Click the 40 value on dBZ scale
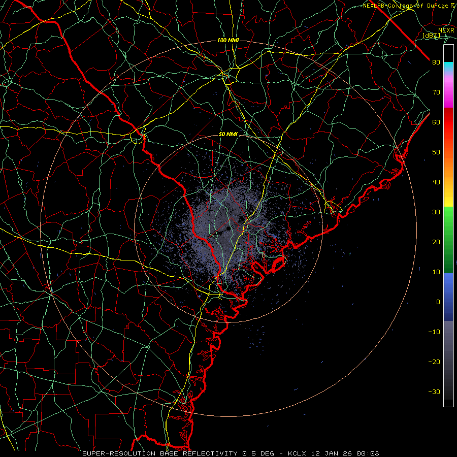 [436, 182]
